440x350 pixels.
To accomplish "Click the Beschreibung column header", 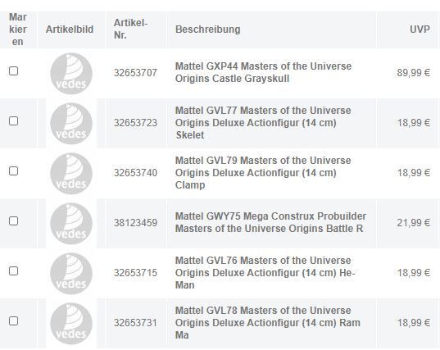I will 207,30.
